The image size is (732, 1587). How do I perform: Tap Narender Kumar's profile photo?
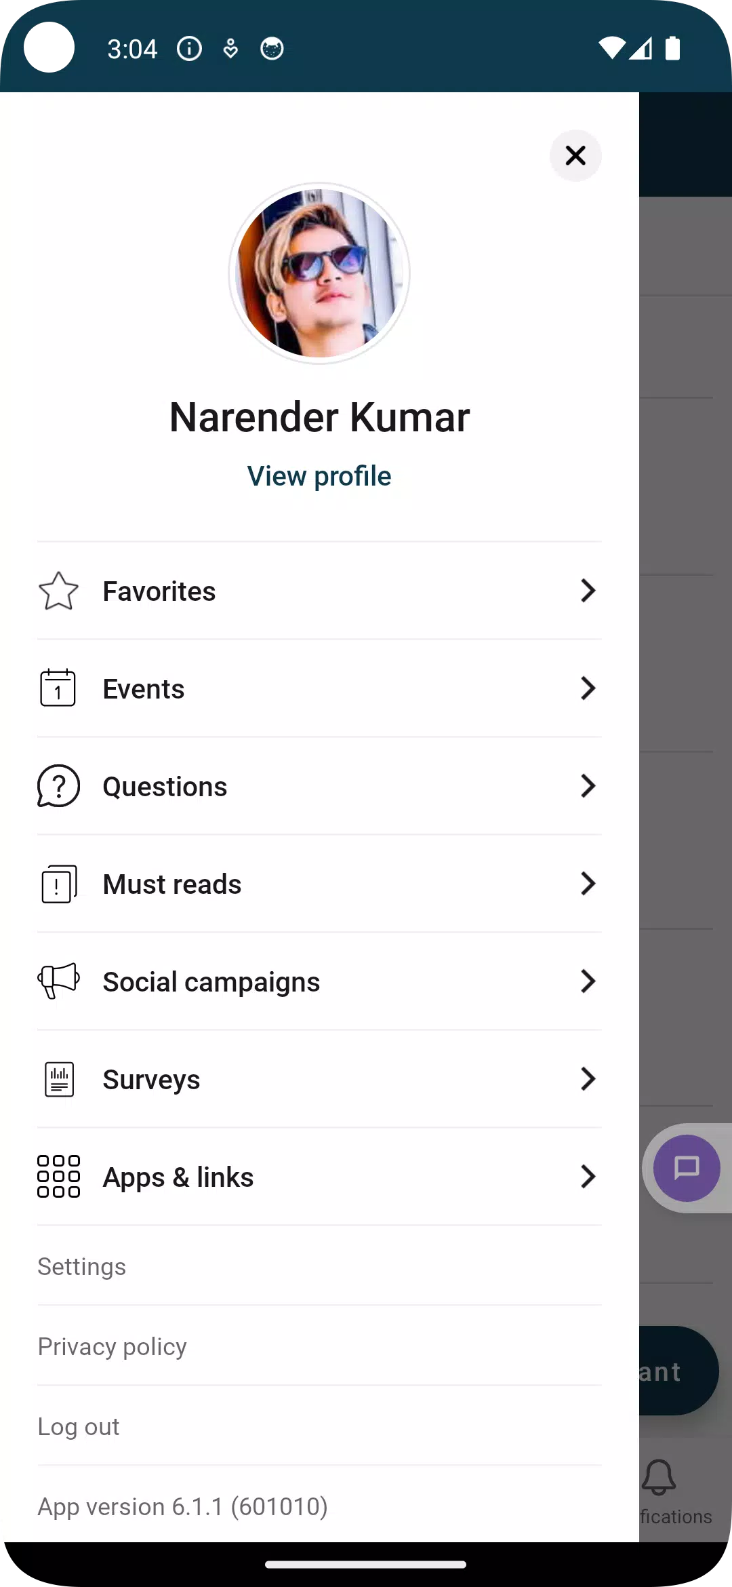[319, 273]
